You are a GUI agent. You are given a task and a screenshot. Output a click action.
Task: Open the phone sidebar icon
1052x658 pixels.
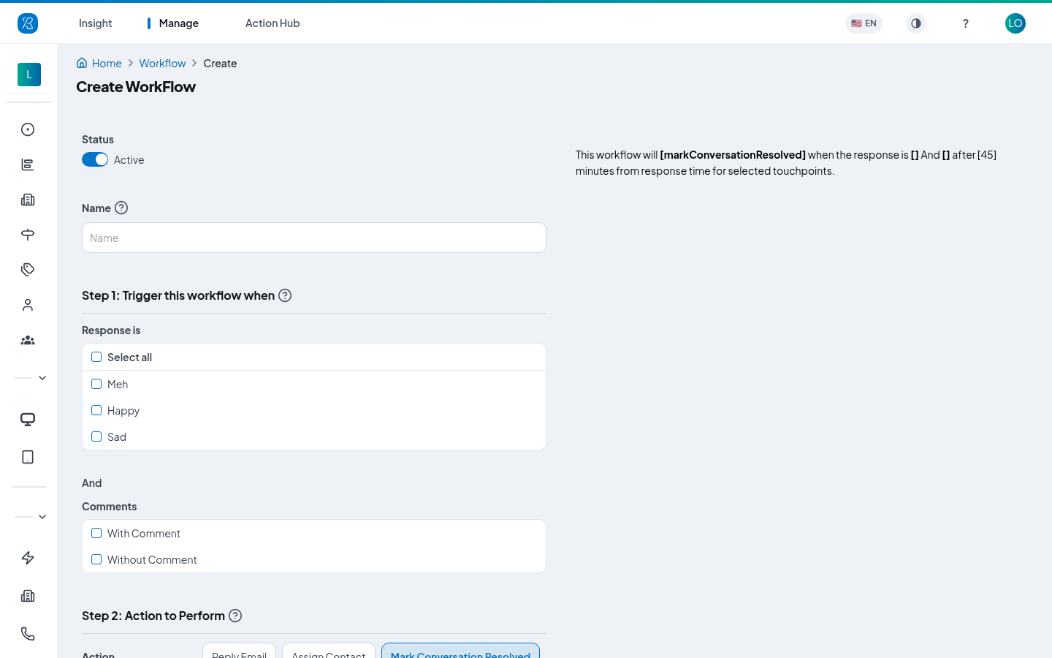[x=28, y=634]
